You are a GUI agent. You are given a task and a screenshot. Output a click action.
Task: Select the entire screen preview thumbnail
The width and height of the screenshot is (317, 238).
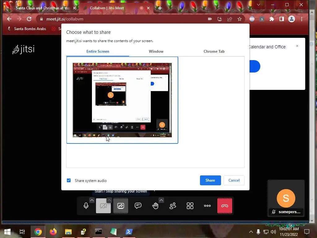[x=122, y=100]
